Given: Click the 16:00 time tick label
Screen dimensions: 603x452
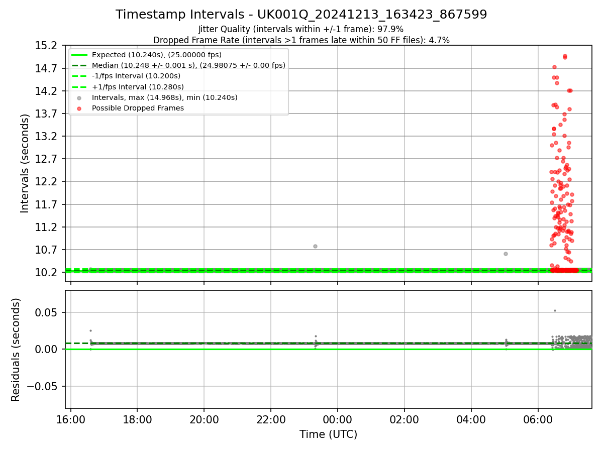Looking at the screenshot, I should tap(70, 419).
